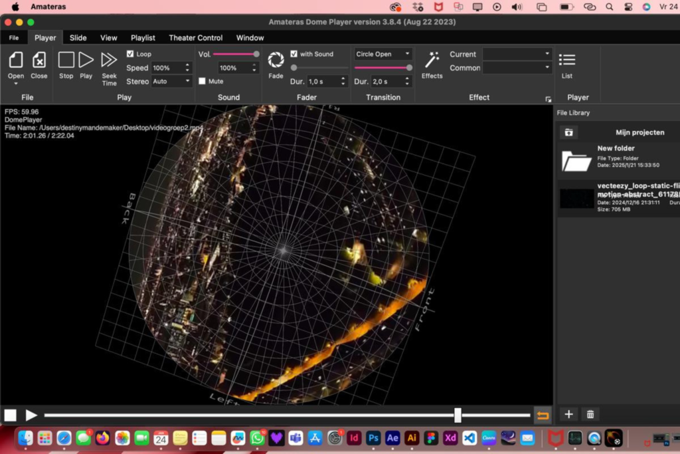Image resolution: width=680 pixels, height=454 pixels.
Task: Click the Fader slider
Action: click(x=320, y=68)
